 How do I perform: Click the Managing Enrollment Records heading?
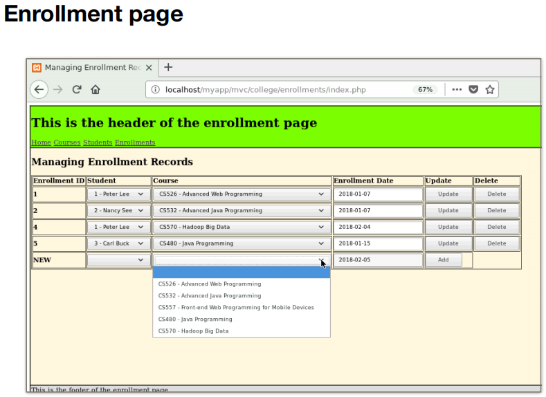(112, 162)
